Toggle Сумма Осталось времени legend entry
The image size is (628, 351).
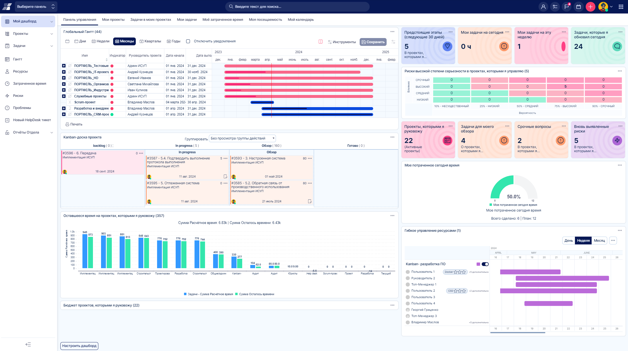(x=255, y=294)
